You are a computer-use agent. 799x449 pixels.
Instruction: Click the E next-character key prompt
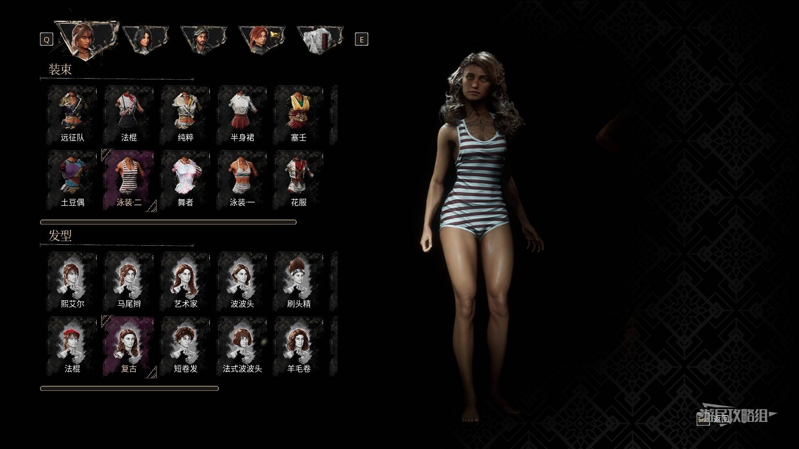361,39
